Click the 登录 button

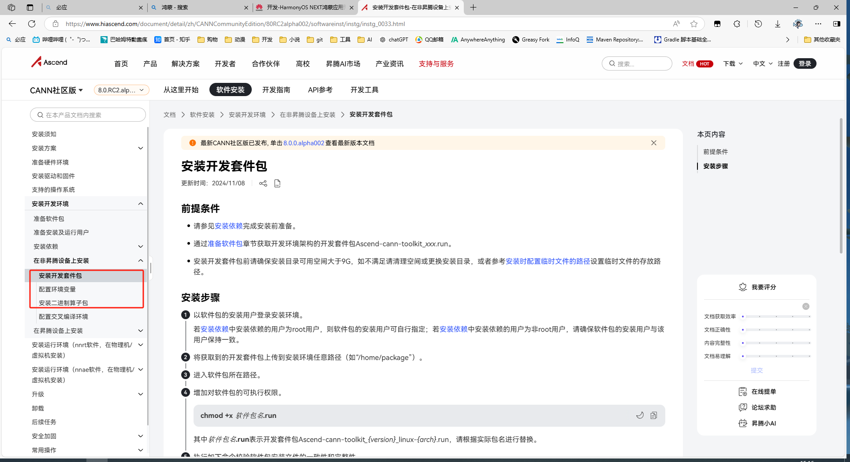point(805,63)
